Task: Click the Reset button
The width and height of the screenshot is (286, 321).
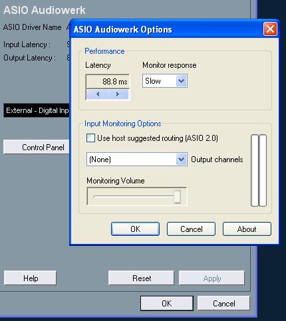Action: click(x=142, y=278)
